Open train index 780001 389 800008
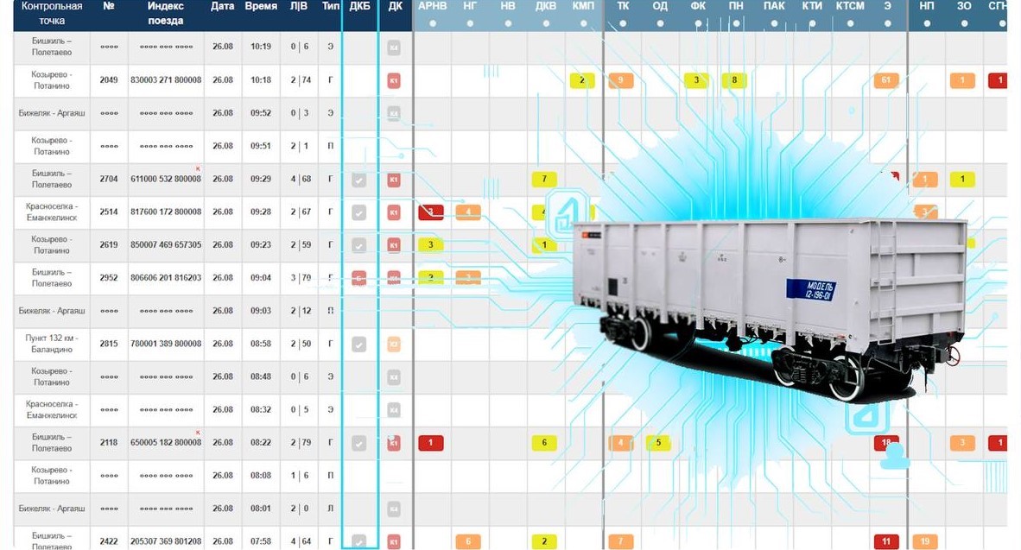1021x550 pixels. (x=166, y=345)
